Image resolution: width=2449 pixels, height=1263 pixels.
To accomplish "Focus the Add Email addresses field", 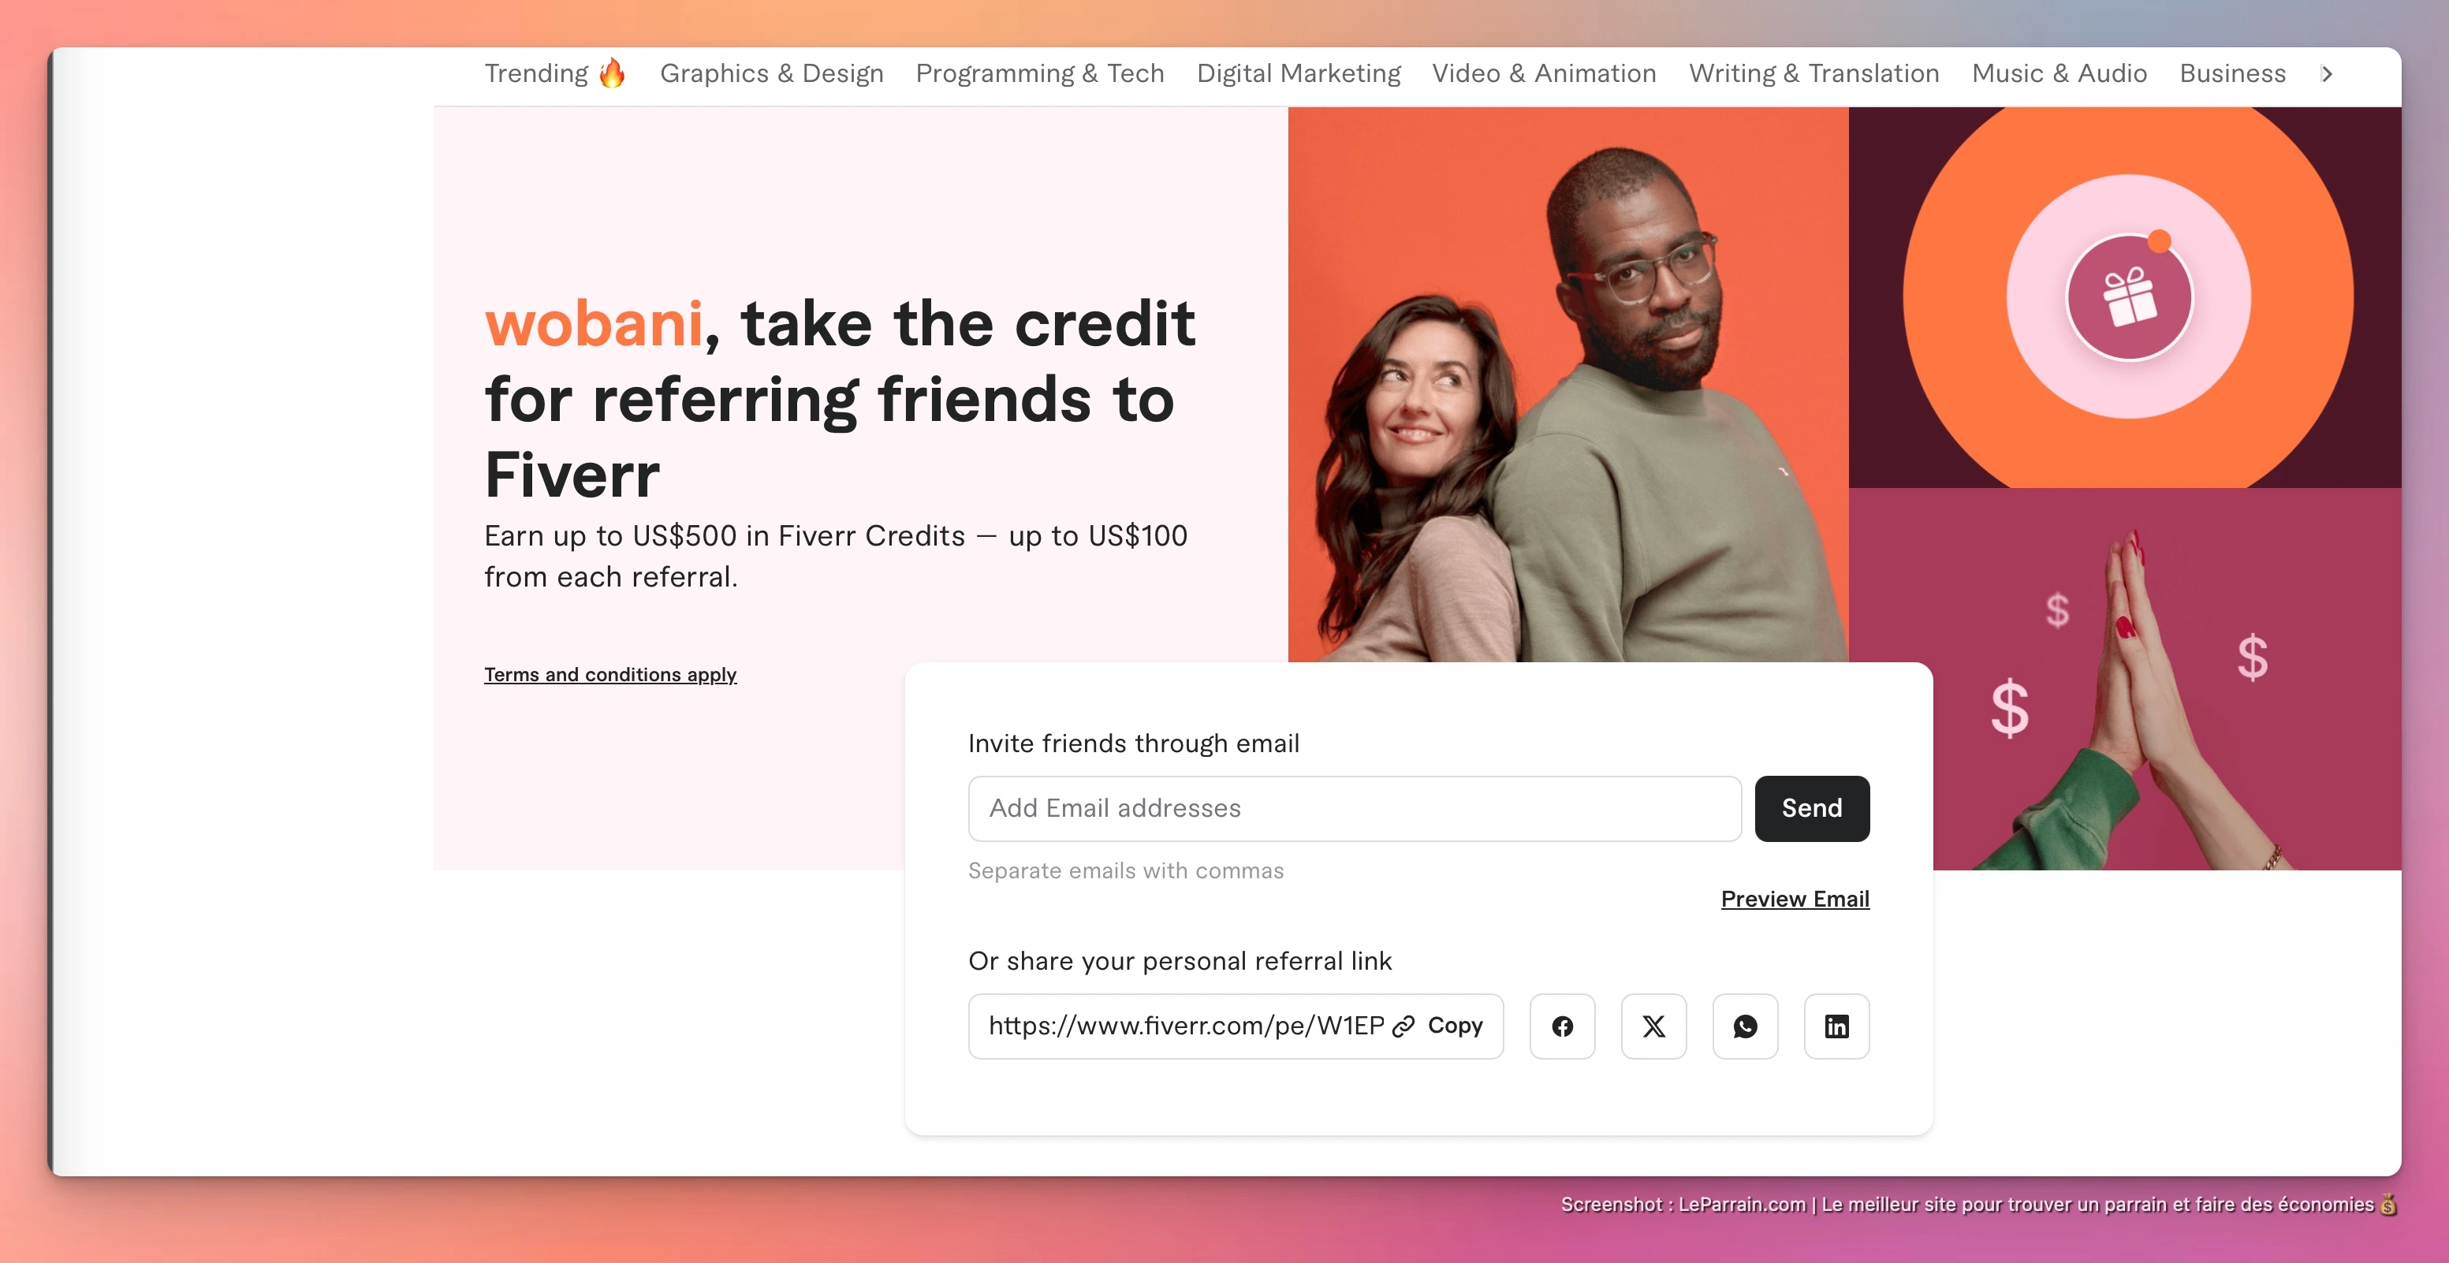I will 1354,809.
